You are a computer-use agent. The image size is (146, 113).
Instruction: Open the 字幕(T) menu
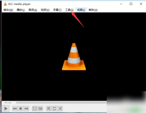(57, 10)
